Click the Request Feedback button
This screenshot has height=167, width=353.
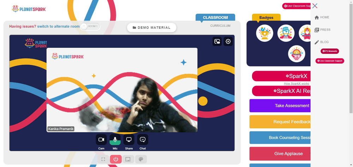click(280, 122)
